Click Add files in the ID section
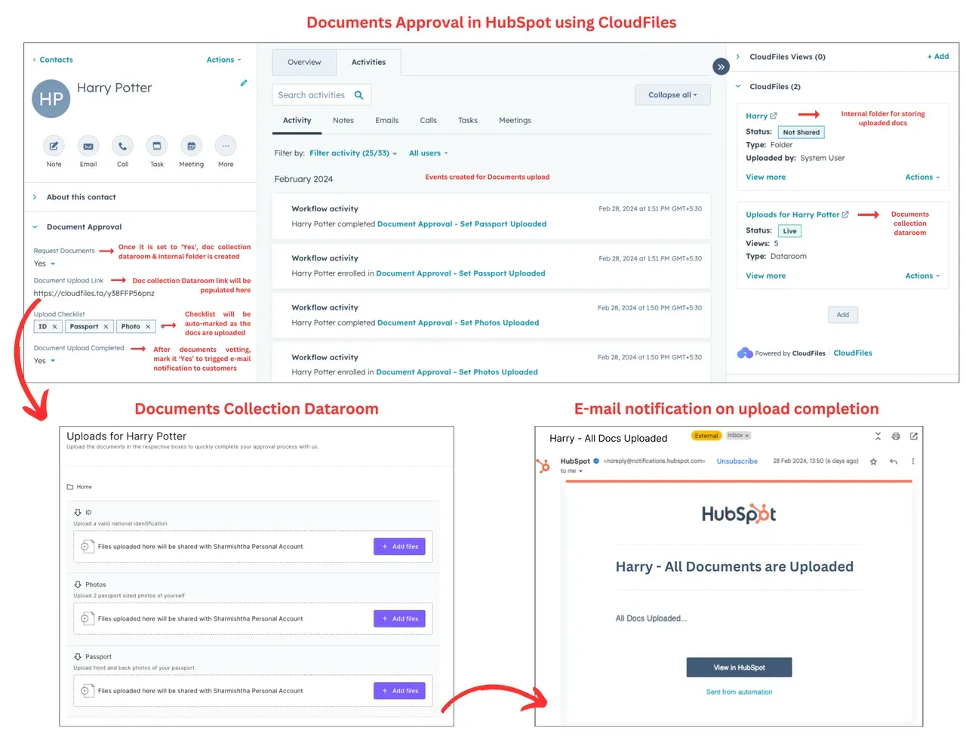Image resolution: width=966 pixels, height=740 pixels. pyautogui.click(x=399, y=547)
